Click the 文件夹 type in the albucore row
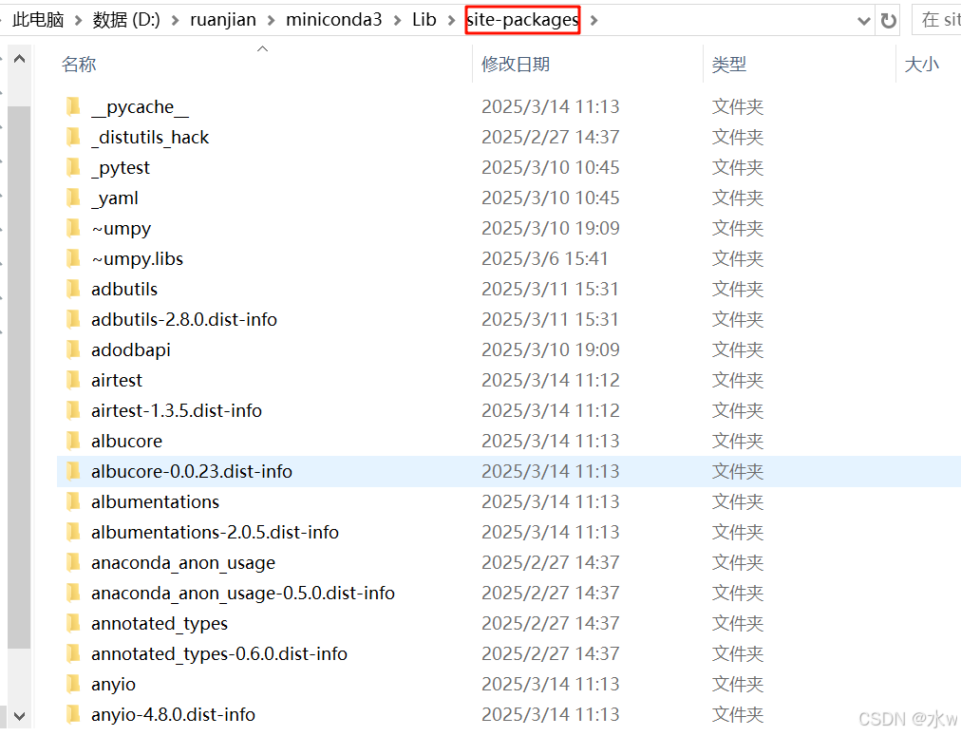This screenshot has height=736, width=961. [x=738, y=441]
